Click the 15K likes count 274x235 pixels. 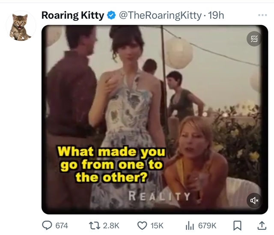pyautogui.click(x=157, y=225)
